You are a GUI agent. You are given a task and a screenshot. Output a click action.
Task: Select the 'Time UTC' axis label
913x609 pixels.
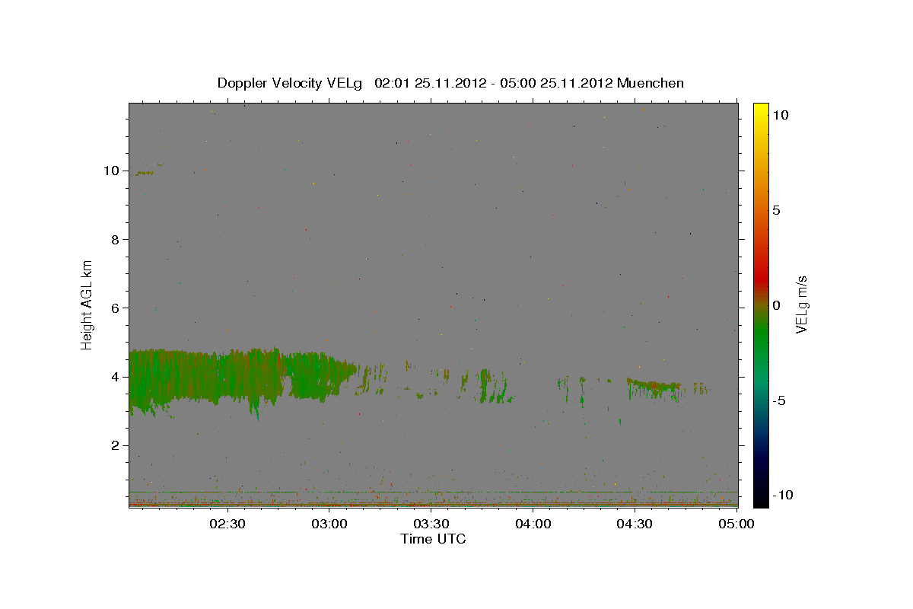click(x=433, y=539)
